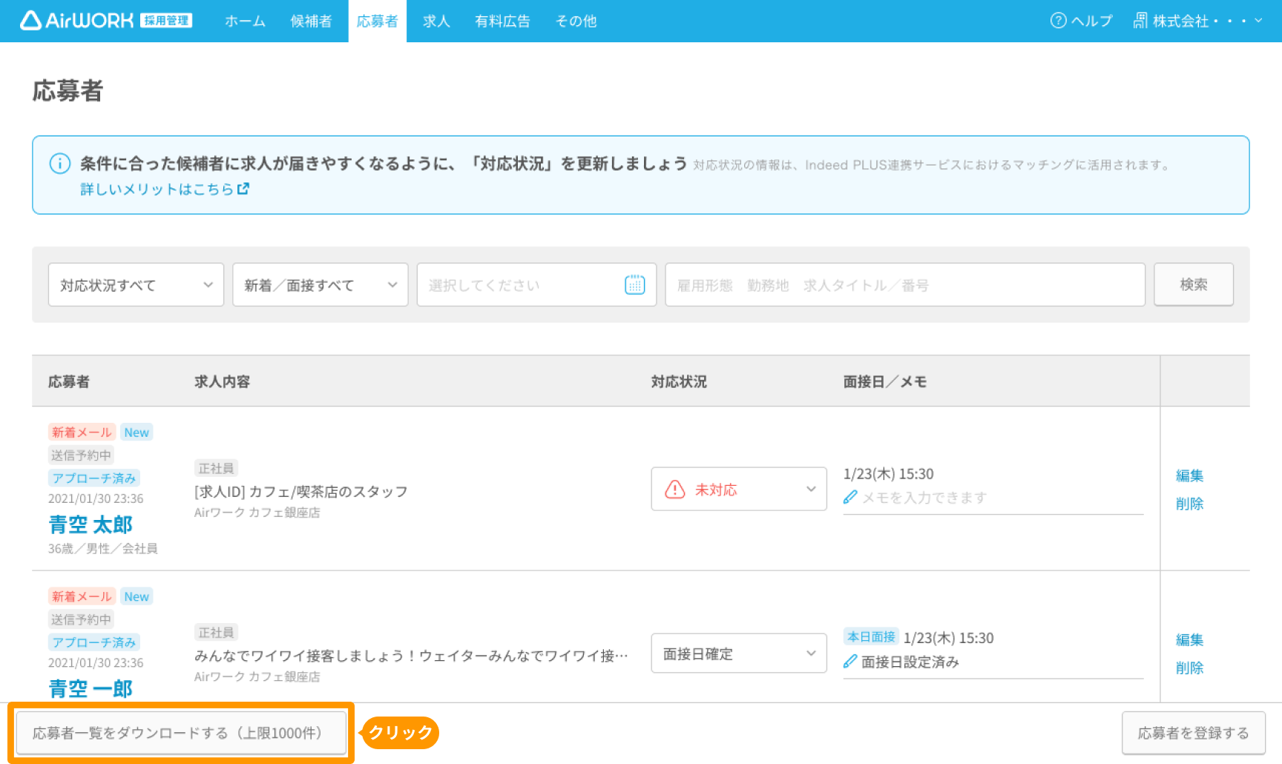1282x764 pixels.
Task: Click the 応募者を登録する button
Action: pos(1194,733)
